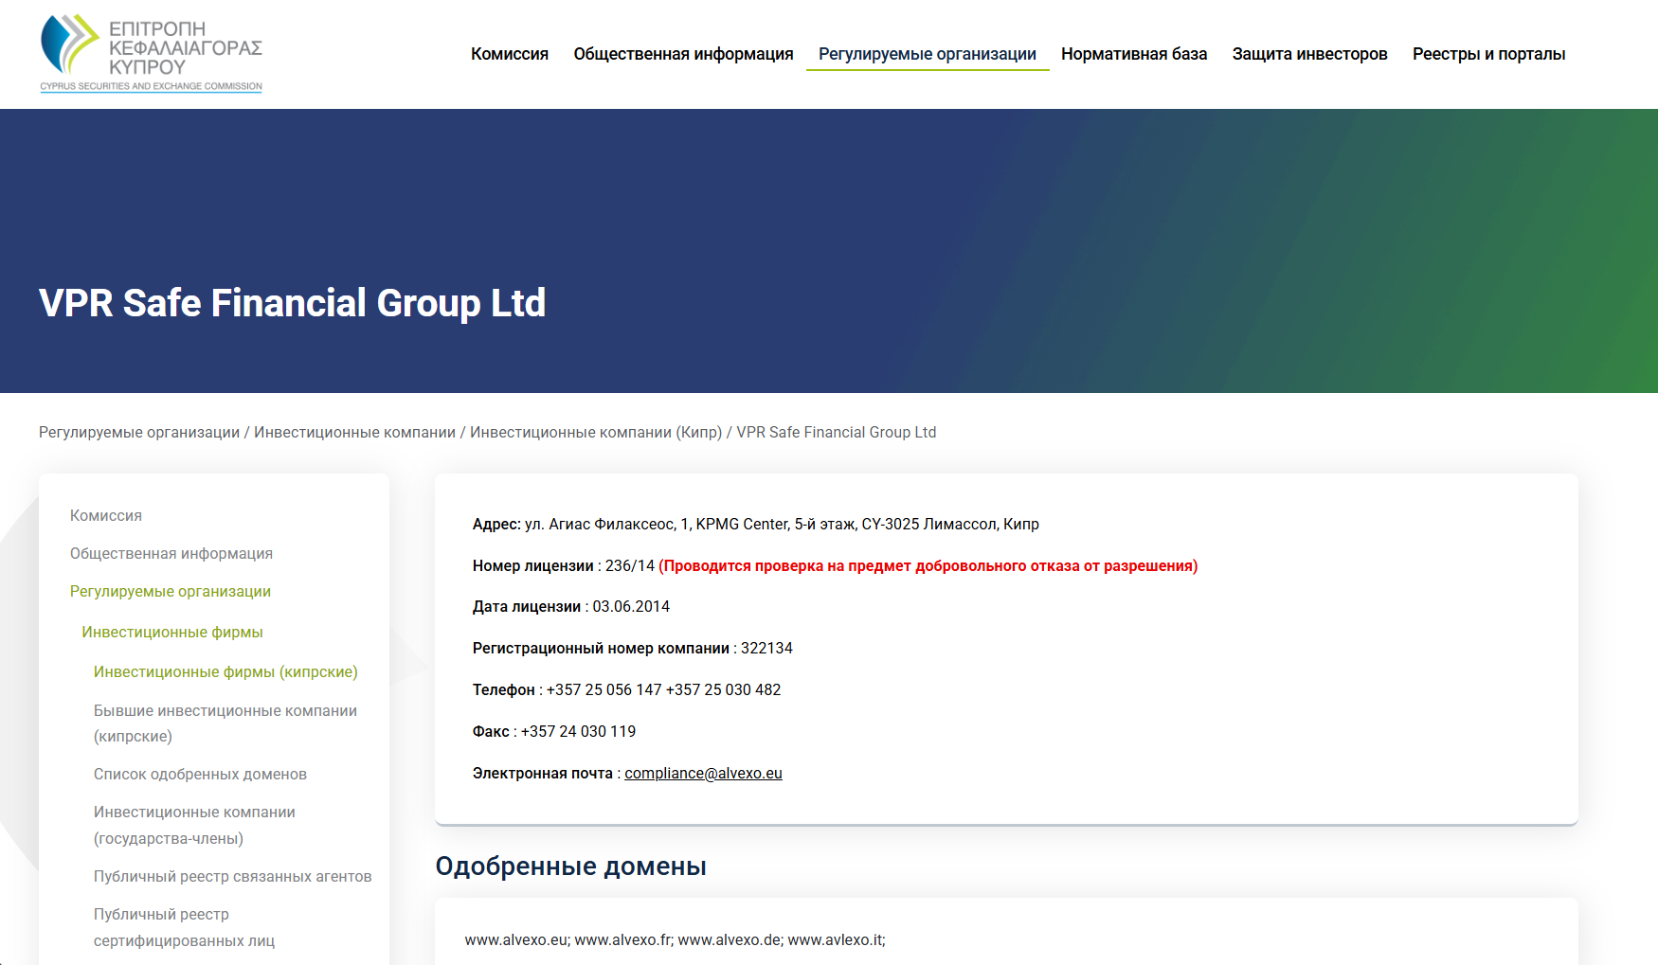Screen dimensions: 1658x965
Task: Select Комиссия in the sidebar
Action: [106, 515]
